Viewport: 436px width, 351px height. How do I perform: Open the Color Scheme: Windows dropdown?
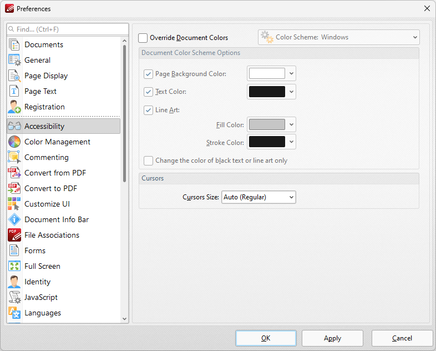tap(339, 37)
